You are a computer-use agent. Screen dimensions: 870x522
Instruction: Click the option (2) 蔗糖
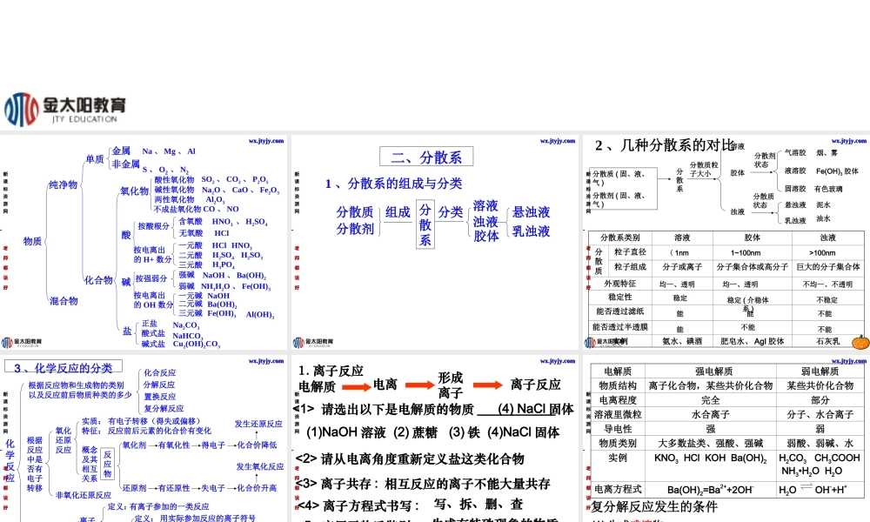(416, 432)
